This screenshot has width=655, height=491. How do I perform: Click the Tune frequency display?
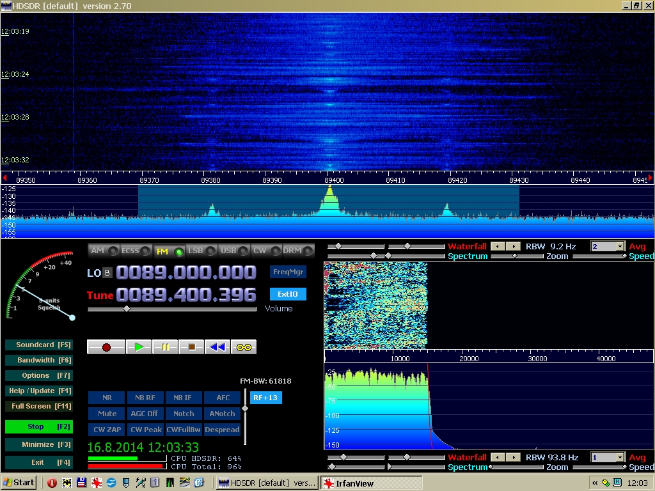186,295
